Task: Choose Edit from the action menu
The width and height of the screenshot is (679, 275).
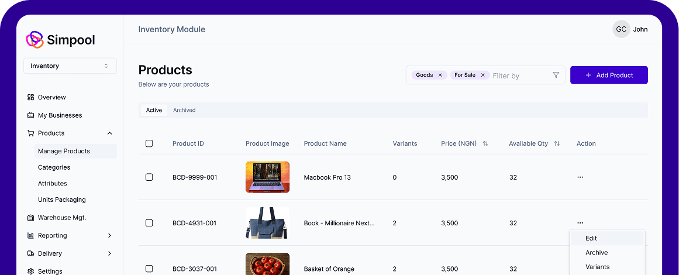Action: point(607,238)
